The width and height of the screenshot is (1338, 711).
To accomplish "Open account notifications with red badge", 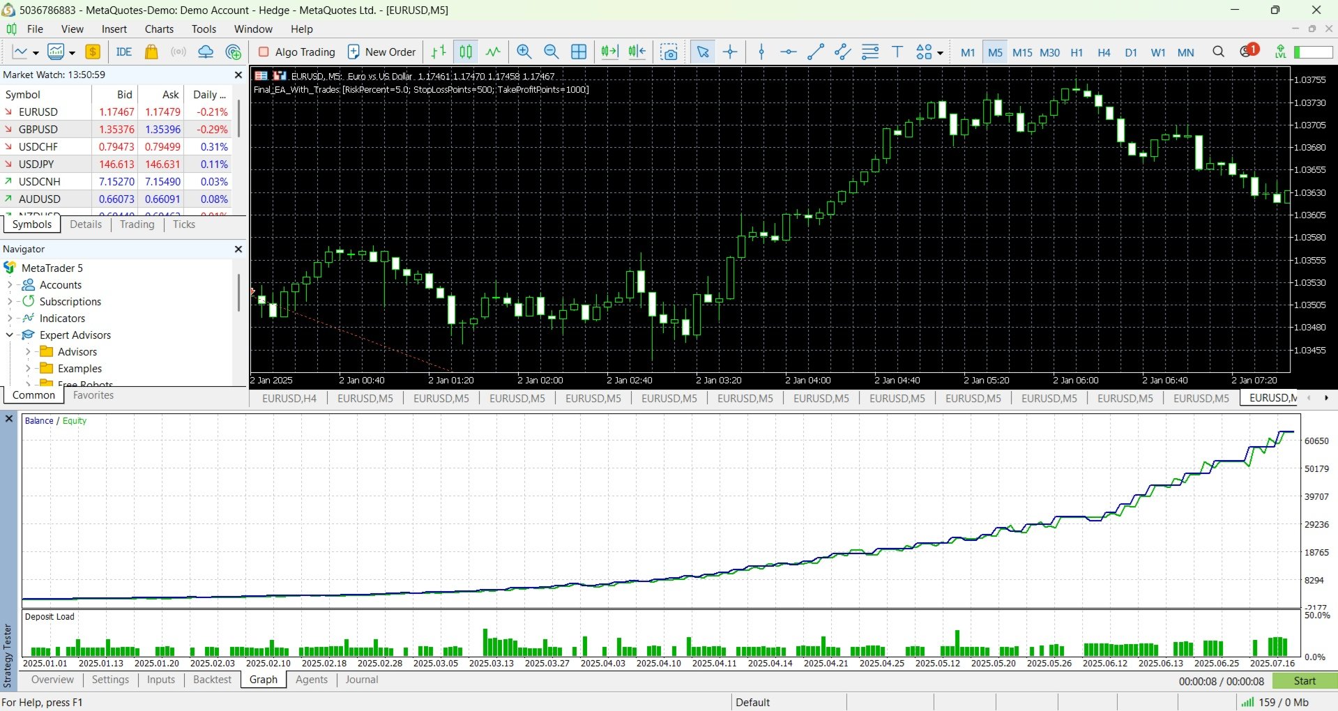I will click(1249, 51).
